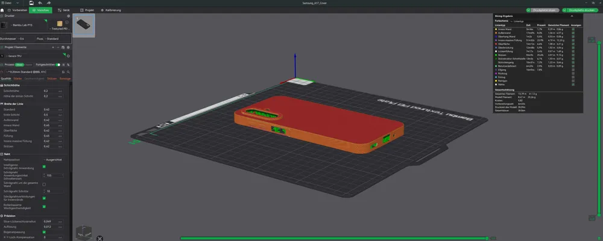Open the Stützen settings tab
Viewport: 603px width, 241px height.
coord(52,79)
